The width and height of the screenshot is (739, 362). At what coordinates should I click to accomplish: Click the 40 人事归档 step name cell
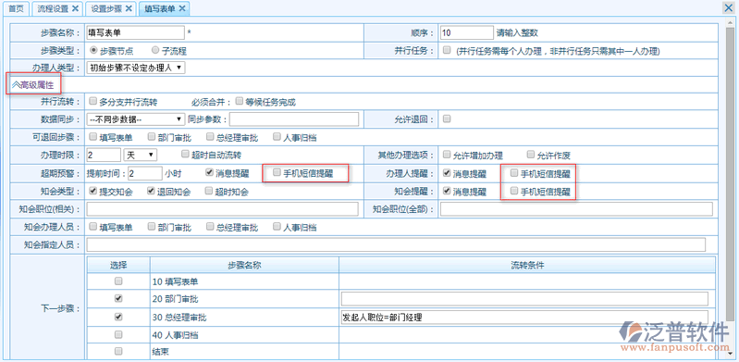click(244, 335)
